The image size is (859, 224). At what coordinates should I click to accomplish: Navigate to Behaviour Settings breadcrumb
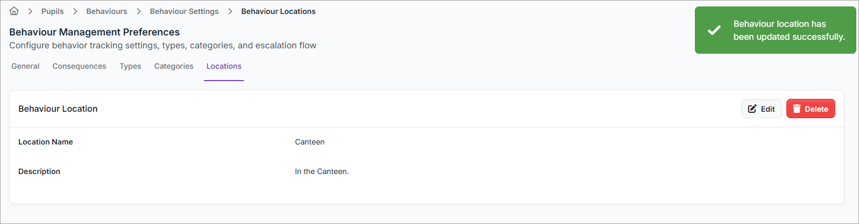point(184,11)
